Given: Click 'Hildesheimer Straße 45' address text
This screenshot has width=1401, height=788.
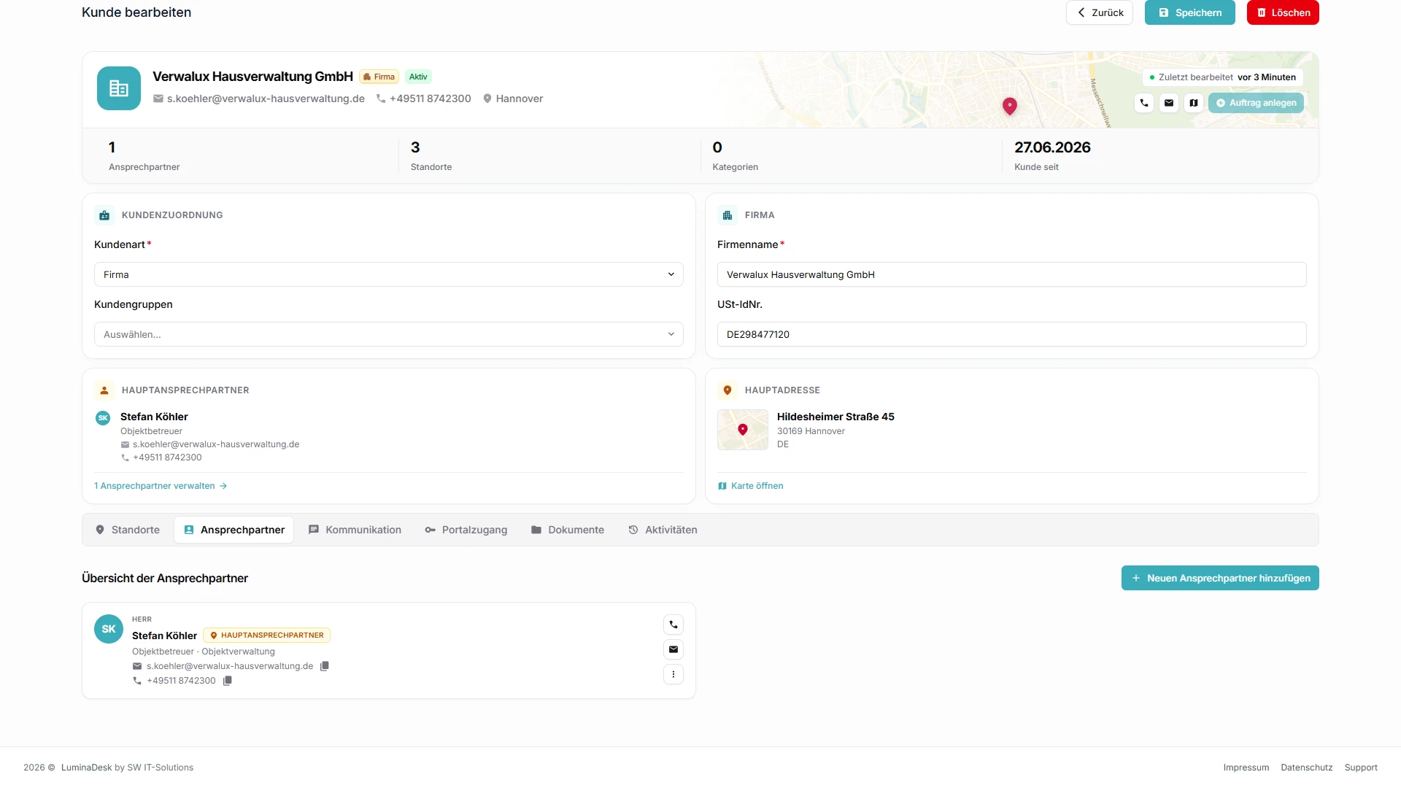Looking at the screenshot, I should [x=835, y=417].
